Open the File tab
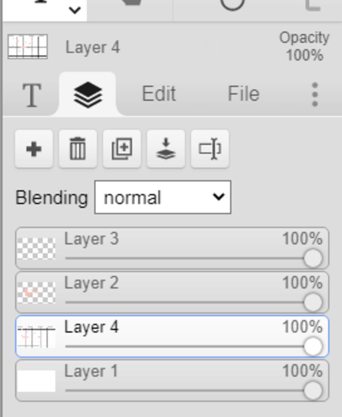The height and width of the screenshot is (417, 342). [243, 94]
